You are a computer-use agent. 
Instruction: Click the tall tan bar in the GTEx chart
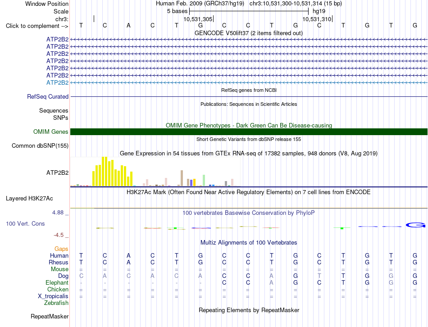tap(182, 178)
